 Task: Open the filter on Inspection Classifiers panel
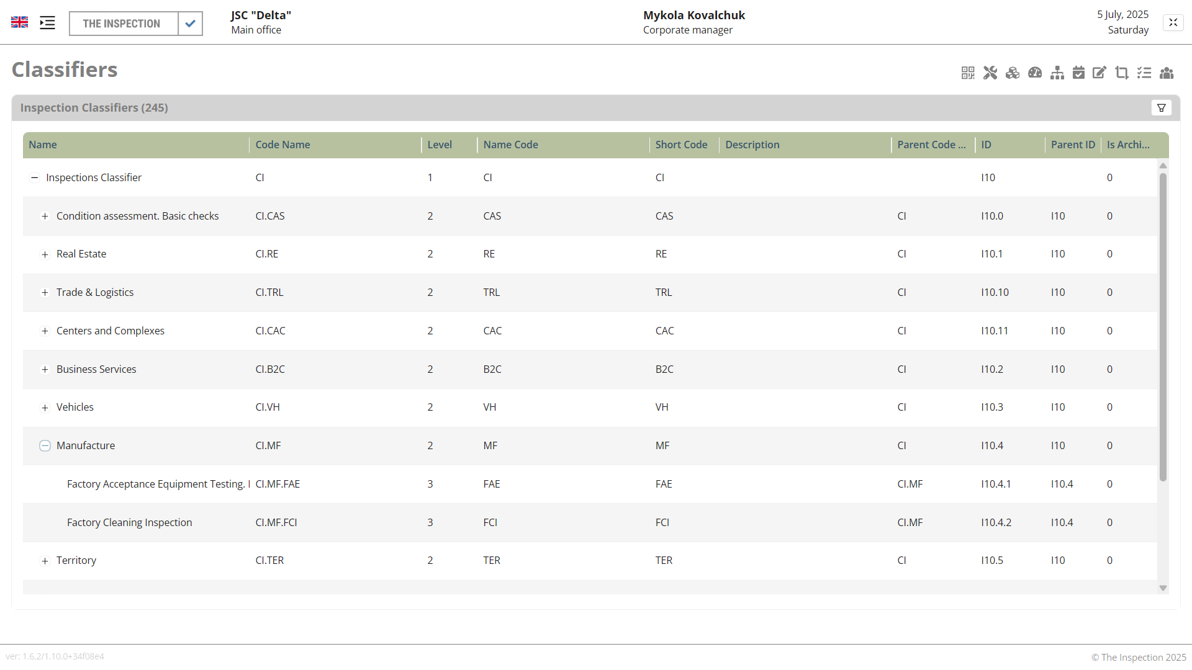pos(1162,107)
